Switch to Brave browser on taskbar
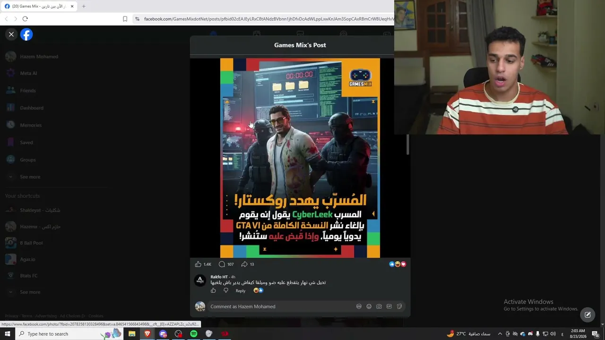Image resolution: width=605 pixels, height=340 pixels. pos(147,334)
